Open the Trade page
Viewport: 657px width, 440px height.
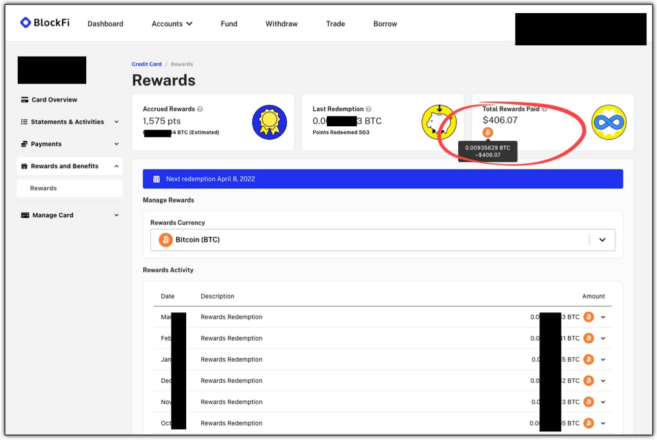(335, 24)
